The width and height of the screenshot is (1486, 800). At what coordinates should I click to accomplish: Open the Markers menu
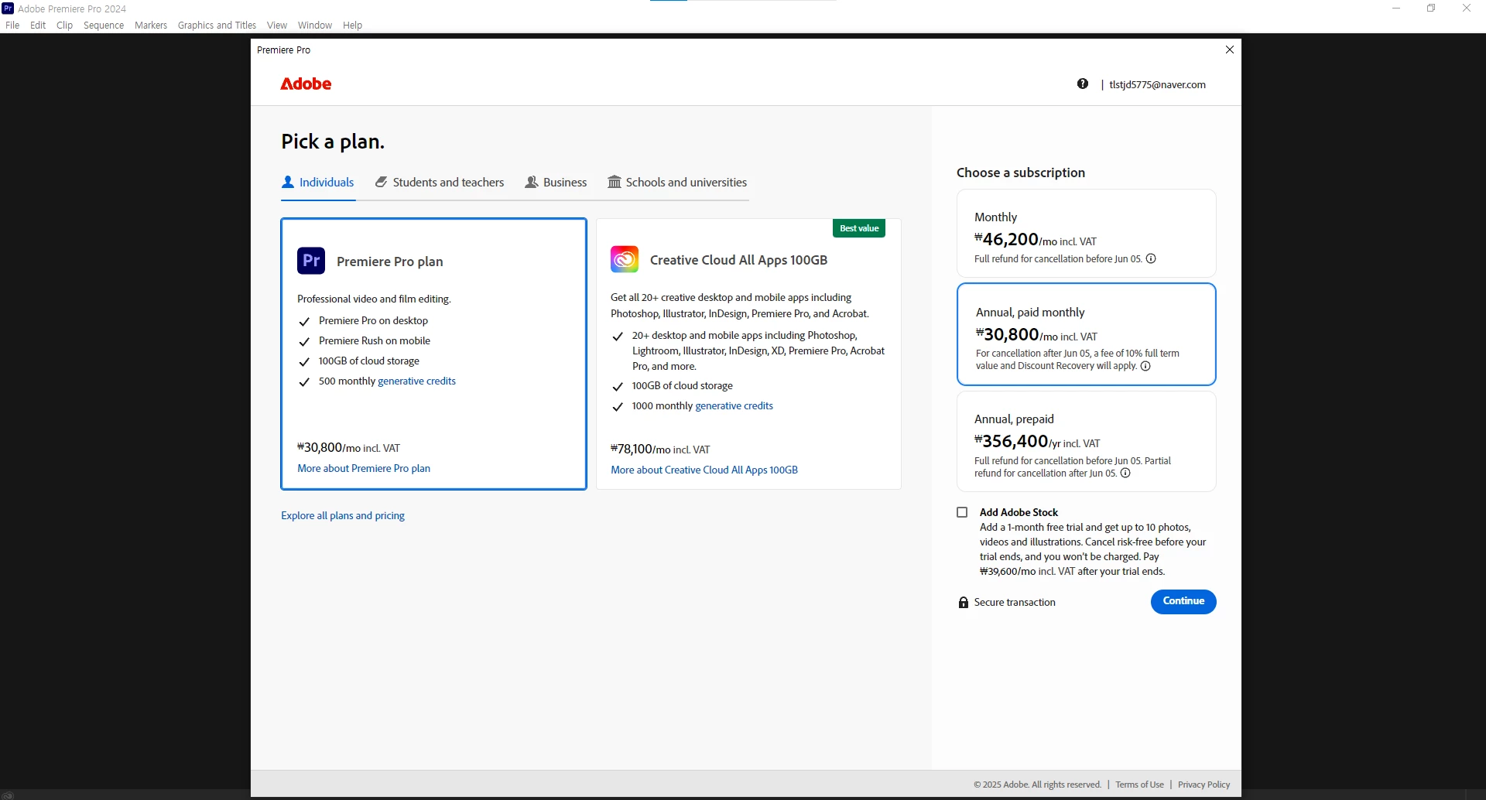[x=151, y=25]
